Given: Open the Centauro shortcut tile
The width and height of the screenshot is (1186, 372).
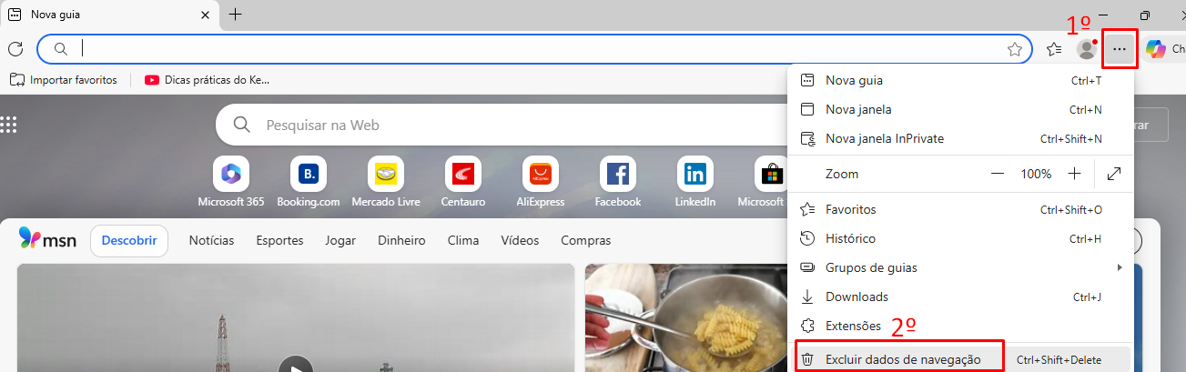Looking at the screenshot, I should tap(463, 174).
